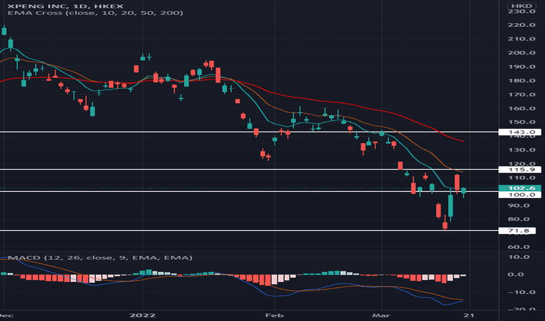The height and width of the screenshot is (321, 545).
Task: Select the 100.0 horizontal line price label
Action: [x=520, y=195]
